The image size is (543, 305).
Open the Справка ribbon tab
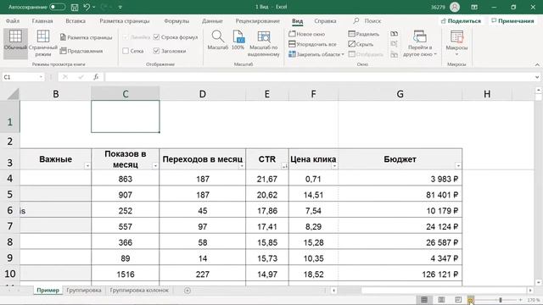coord(325,20)
